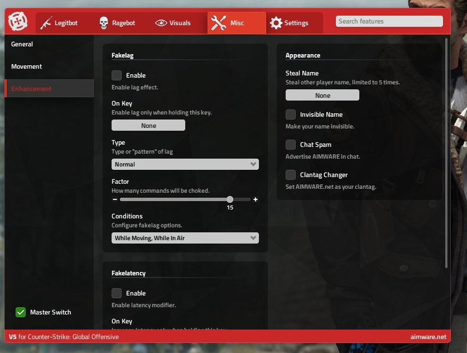Image resolution: width=467 pixels, height=353 pixels.
Task: Click the Fakelag On Key None button
Action: pyautogui.click(x=148, y=126)
